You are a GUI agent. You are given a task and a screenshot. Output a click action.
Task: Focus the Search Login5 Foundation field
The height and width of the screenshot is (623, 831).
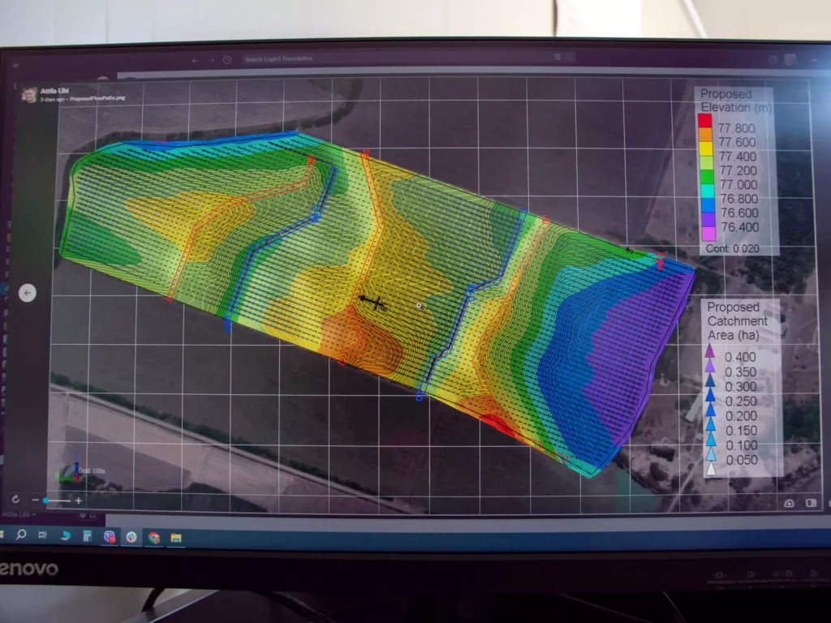(408, 58)
